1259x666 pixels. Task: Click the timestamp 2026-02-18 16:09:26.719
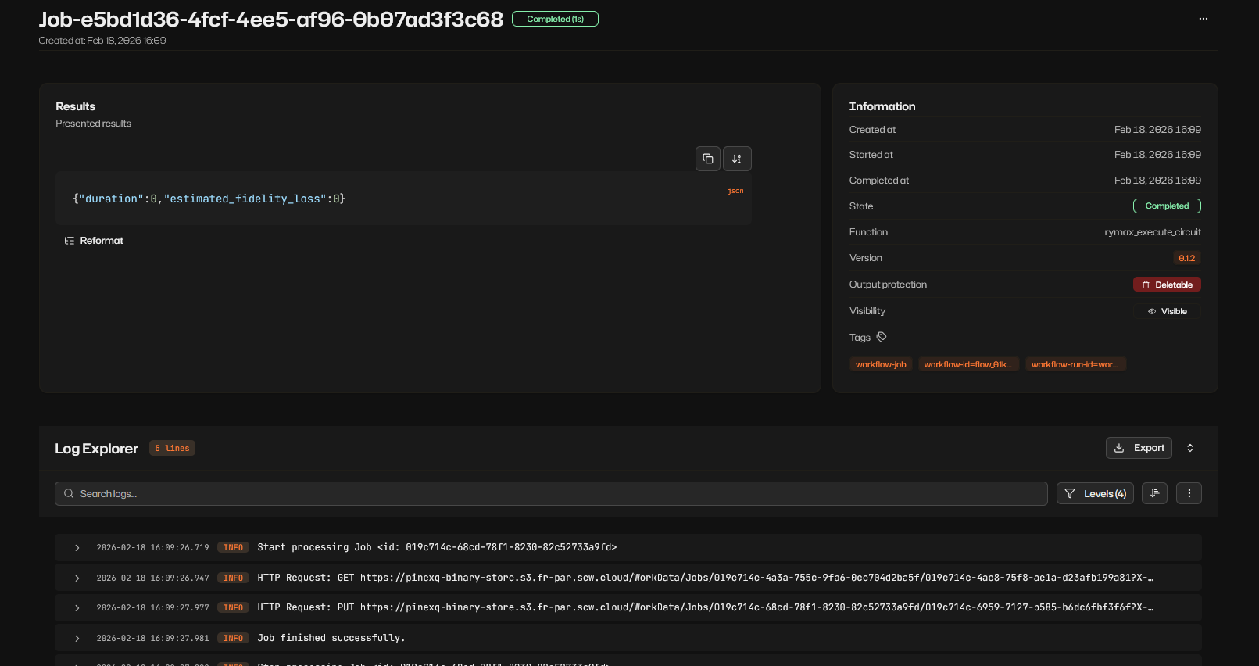click(152, 548)
